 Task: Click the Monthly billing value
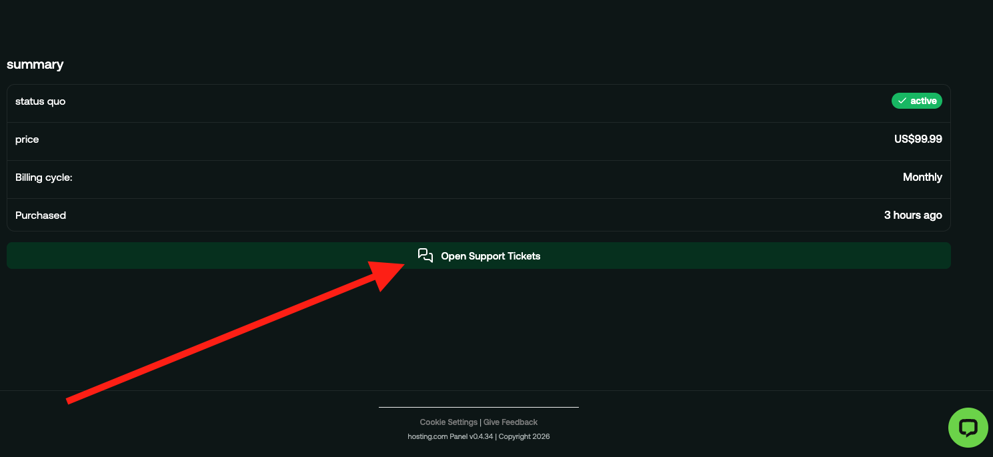point(922,177)
